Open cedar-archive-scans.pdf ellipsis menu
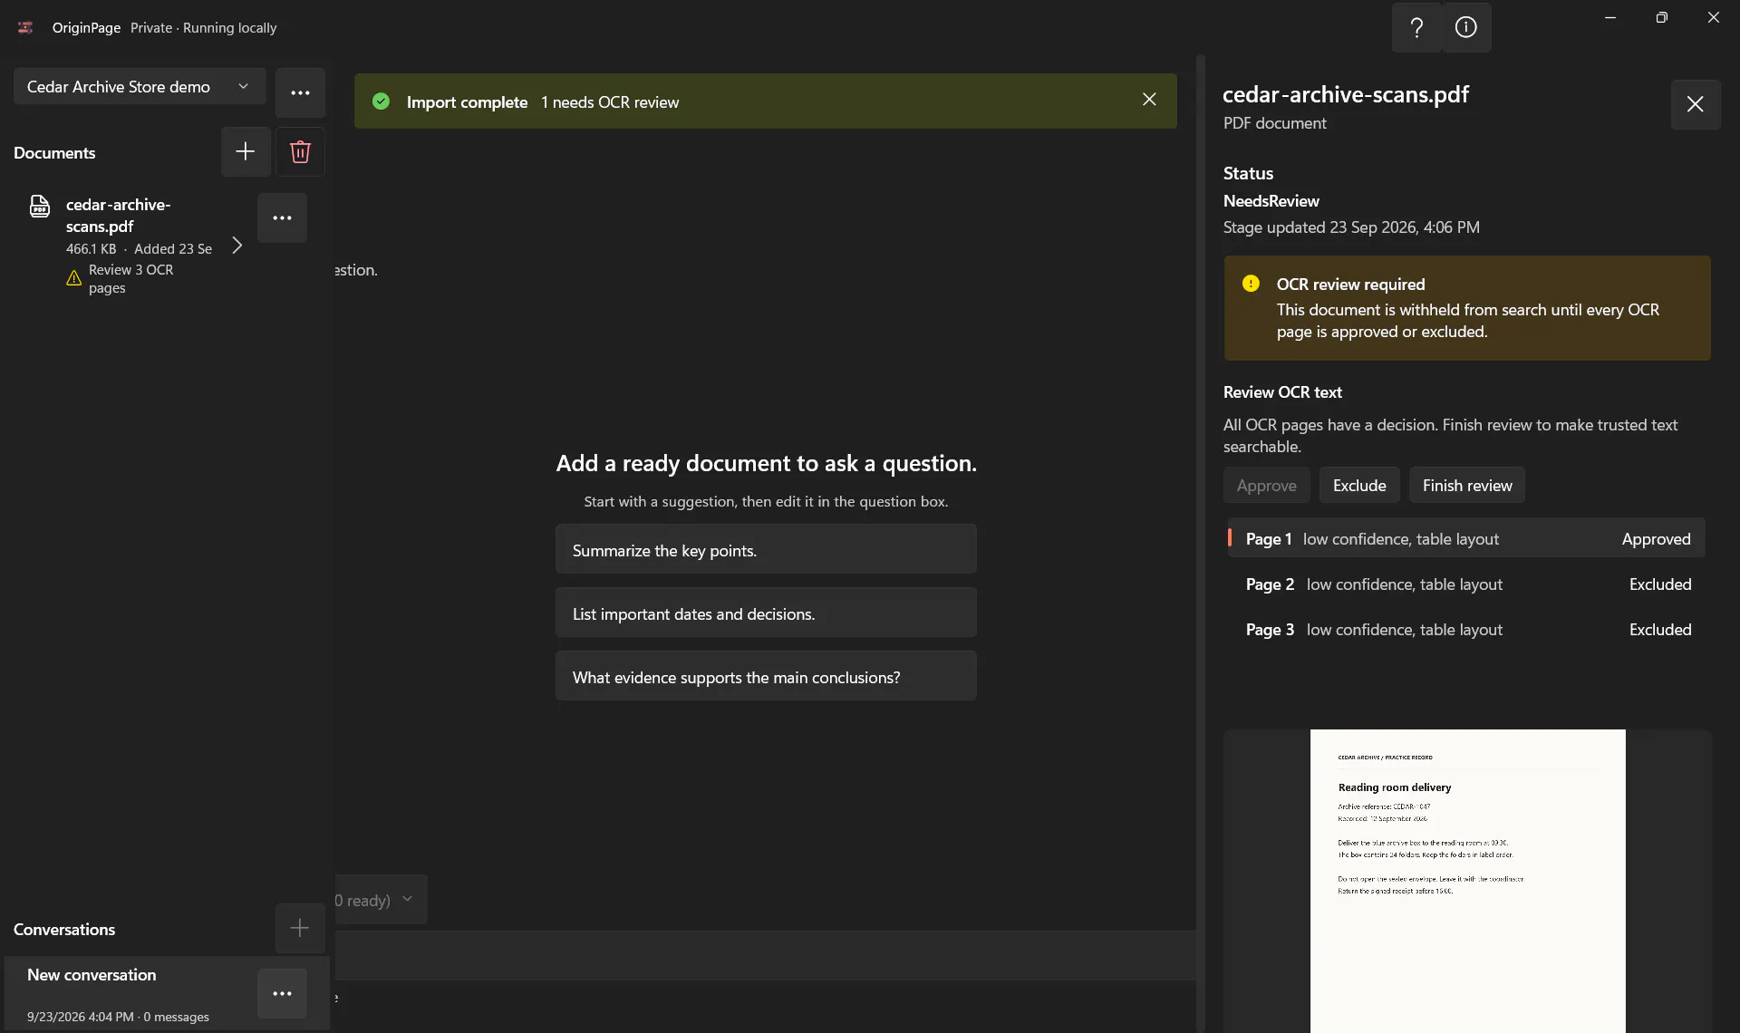This screenshot has height=1033, width=1740. pos(282,217)
